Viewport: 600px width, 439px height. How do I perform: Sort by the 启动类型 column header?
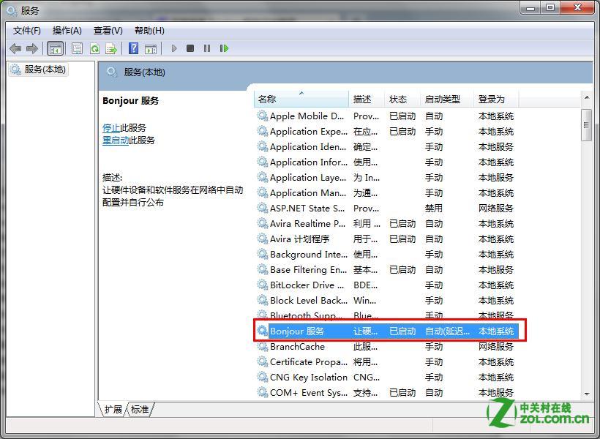point(447,99)
